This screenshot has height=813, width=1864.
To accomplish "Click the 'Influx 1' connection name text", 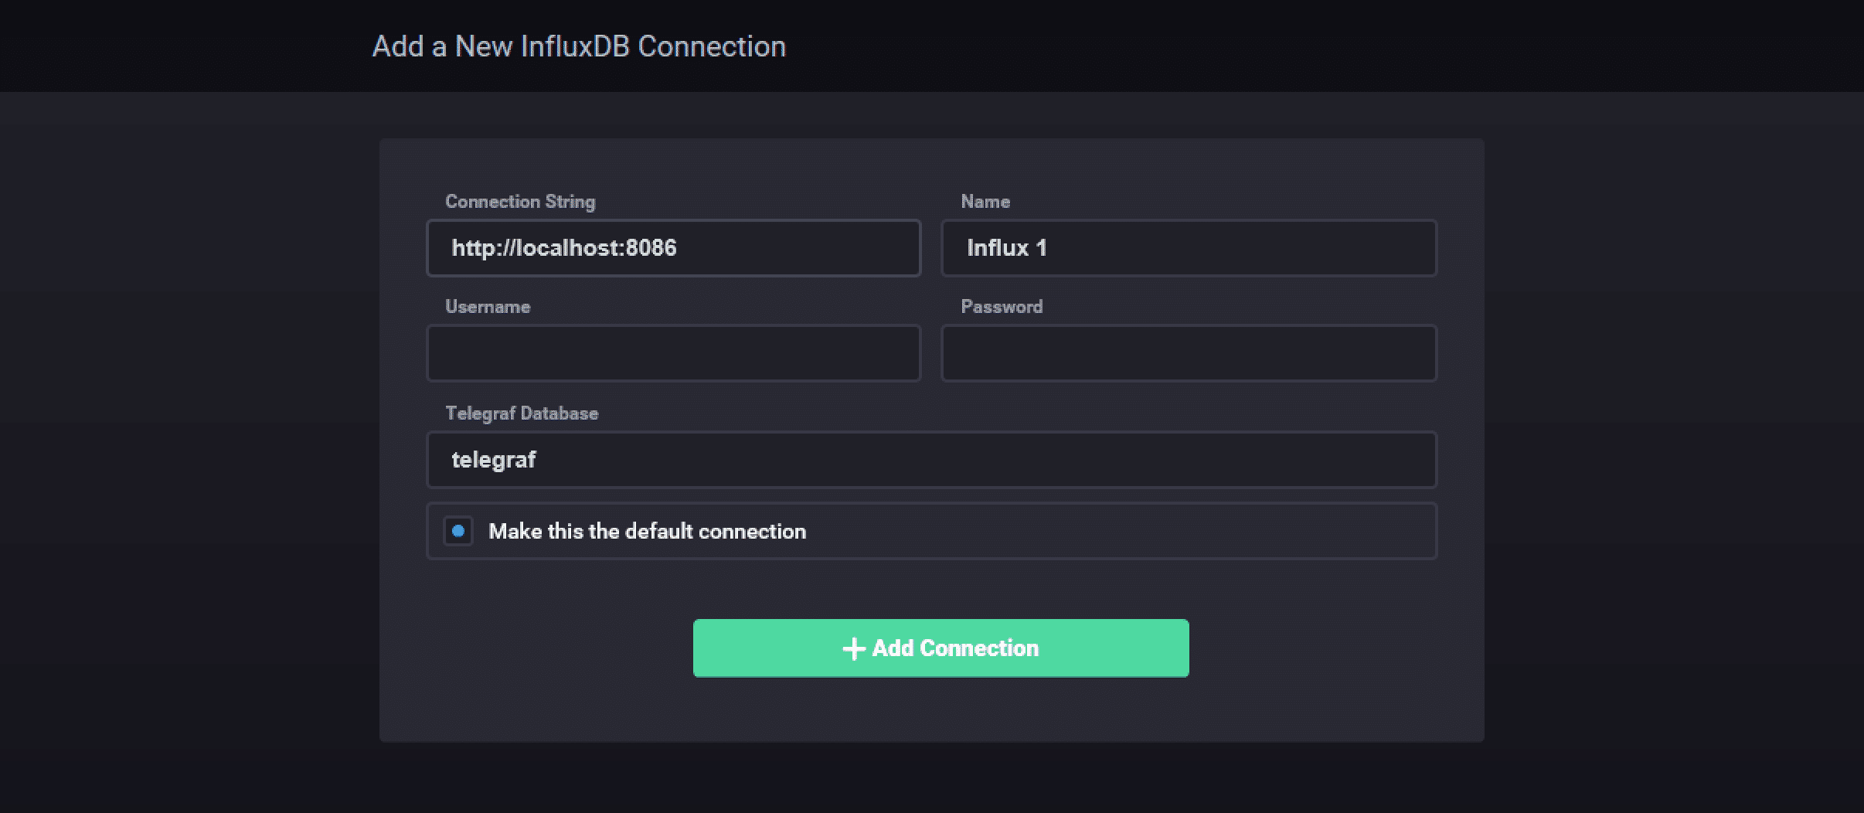I will (x=1006, y=248).
